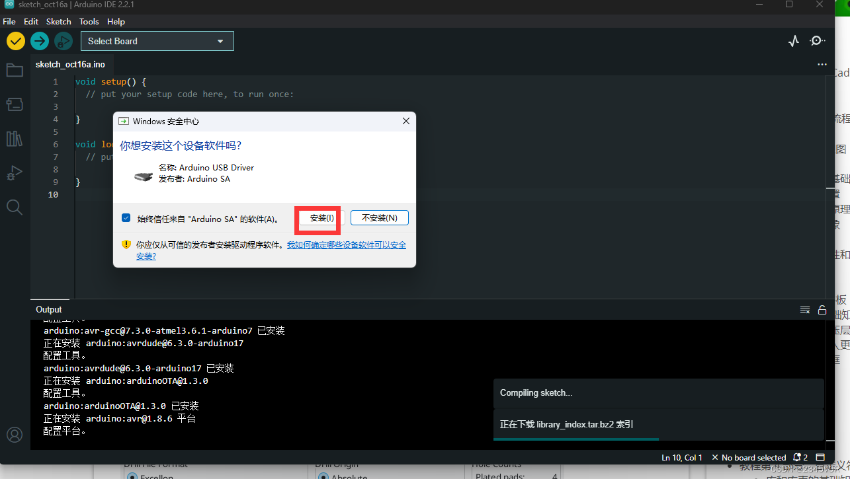850x479 pixels.
Task: Close the Windows security dialog
Action: click(406, 121)
